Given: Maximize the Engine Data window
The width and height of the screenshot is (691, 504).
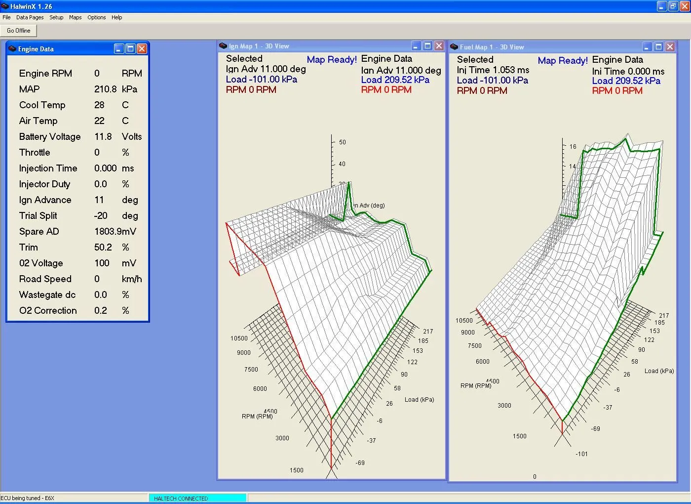Looking at the screenshot, I should click(130, 48).
